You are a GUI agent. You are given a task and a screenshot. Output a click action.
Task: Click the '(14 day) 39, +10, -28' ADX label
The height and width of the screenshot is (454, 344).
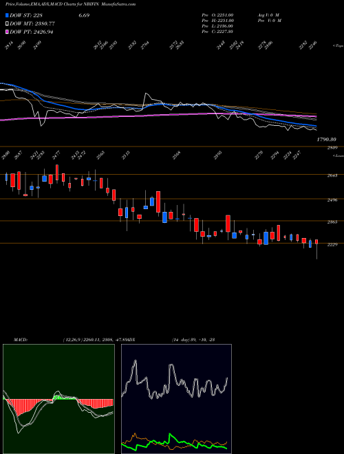coord(193,339)
